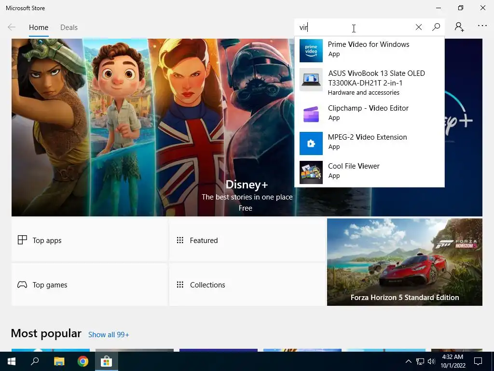The height and width of the screenshot is (371, 494).
Task: Select MPEG-2 Video Extension suggestion
Action: pyautogui.click(x=369, y=143)
